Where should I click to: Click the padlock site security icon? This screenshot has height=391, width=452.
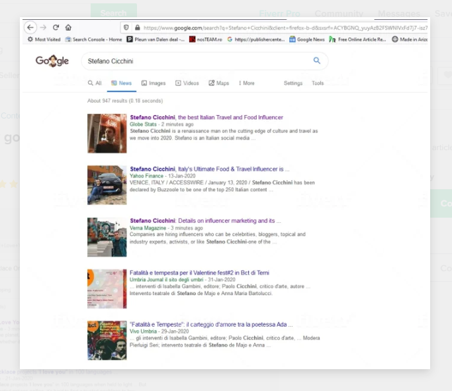pyautogui.click(x=137, y=28)
